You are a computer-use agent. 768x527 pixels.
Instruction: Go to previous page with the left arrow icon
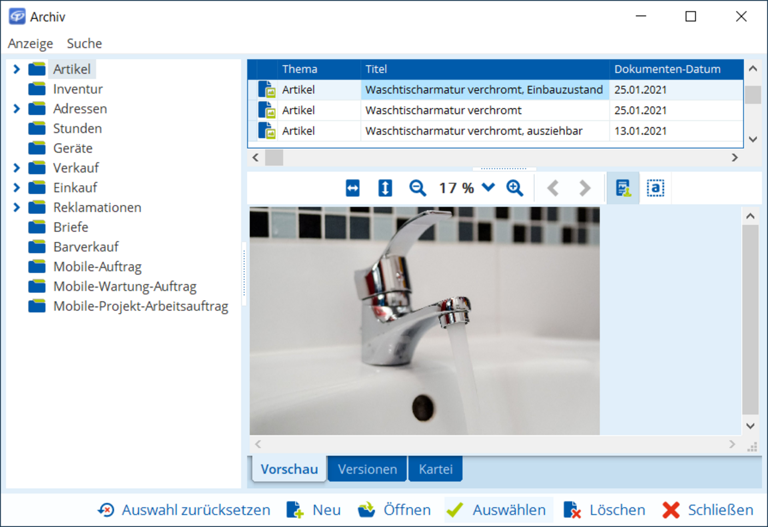pos(553,188)
